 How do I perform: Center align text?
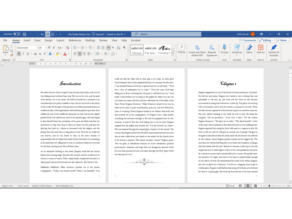80,54
